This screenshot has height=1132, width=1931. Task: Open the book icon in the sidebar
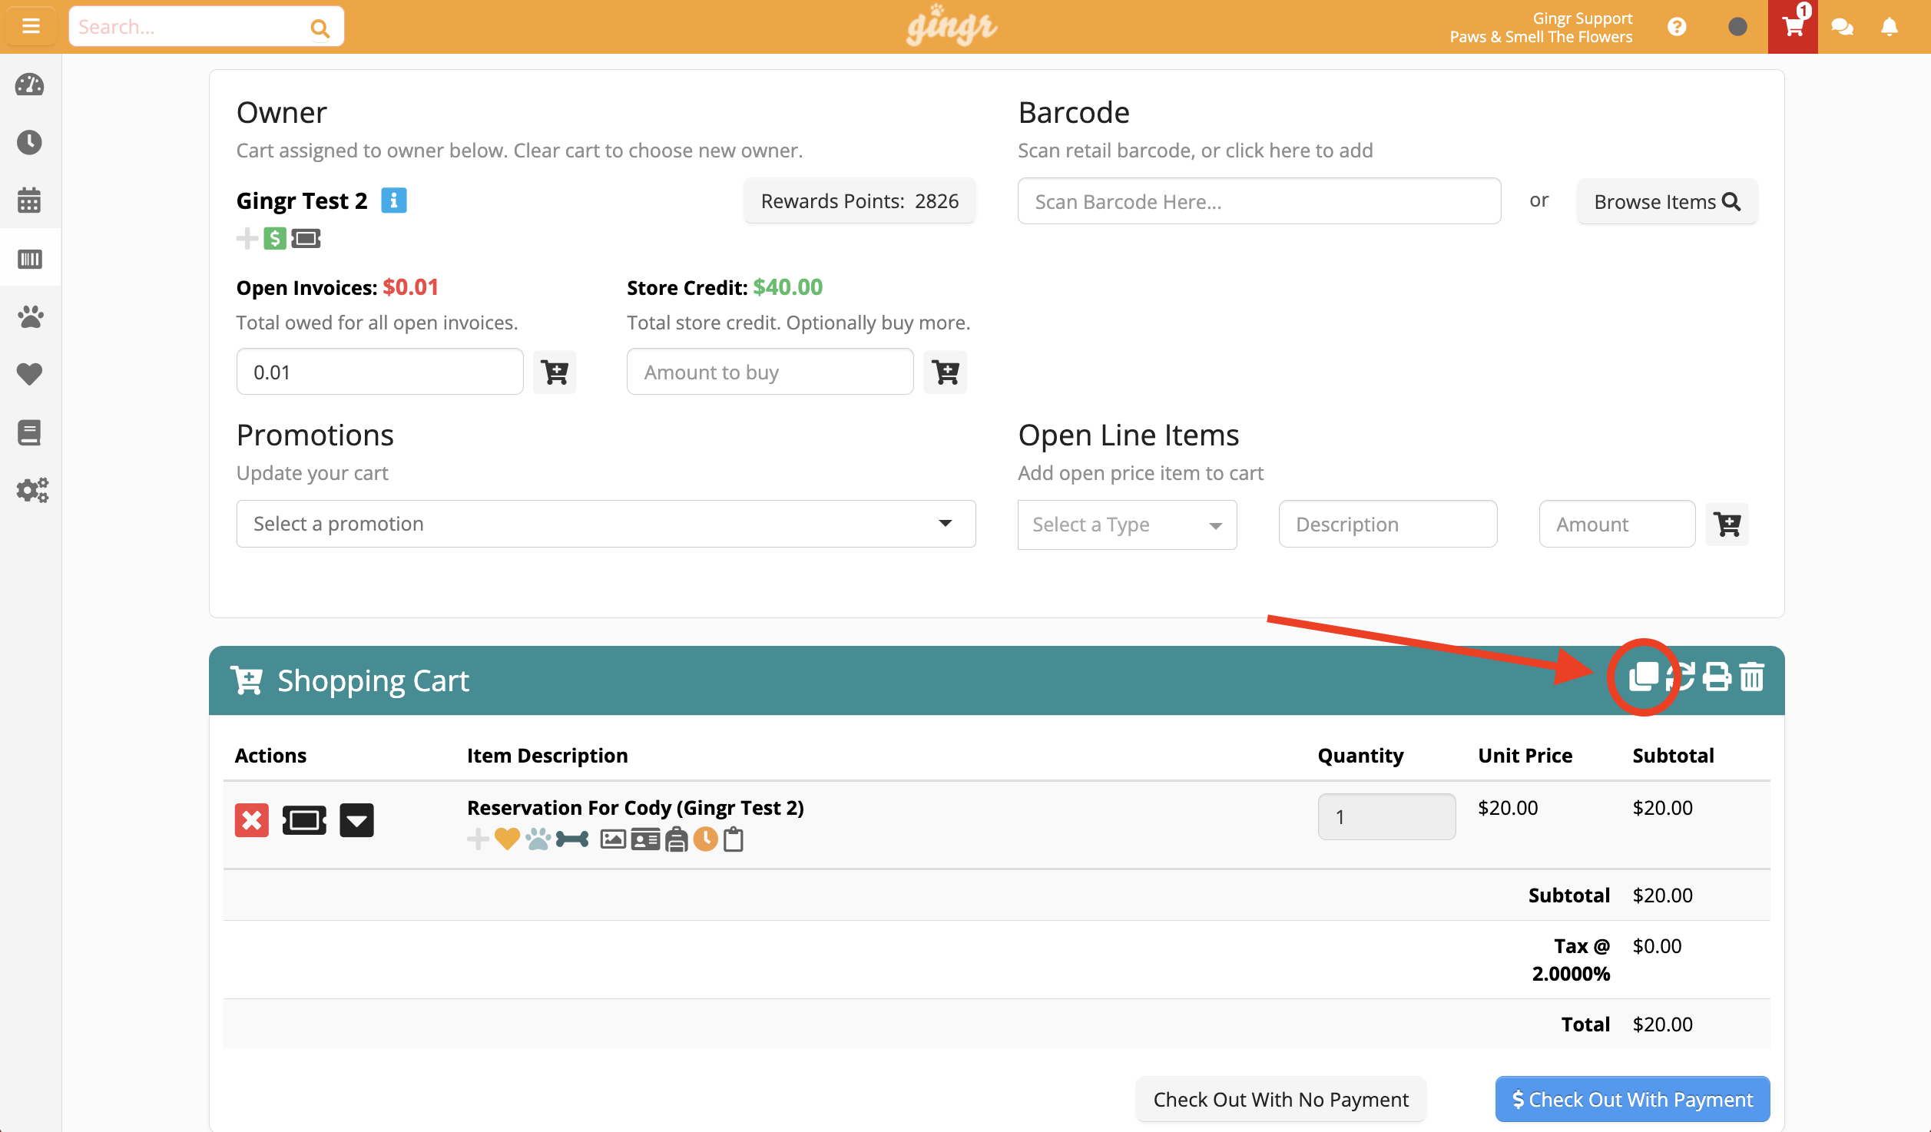pyautogui.click(x=29, y=432)
